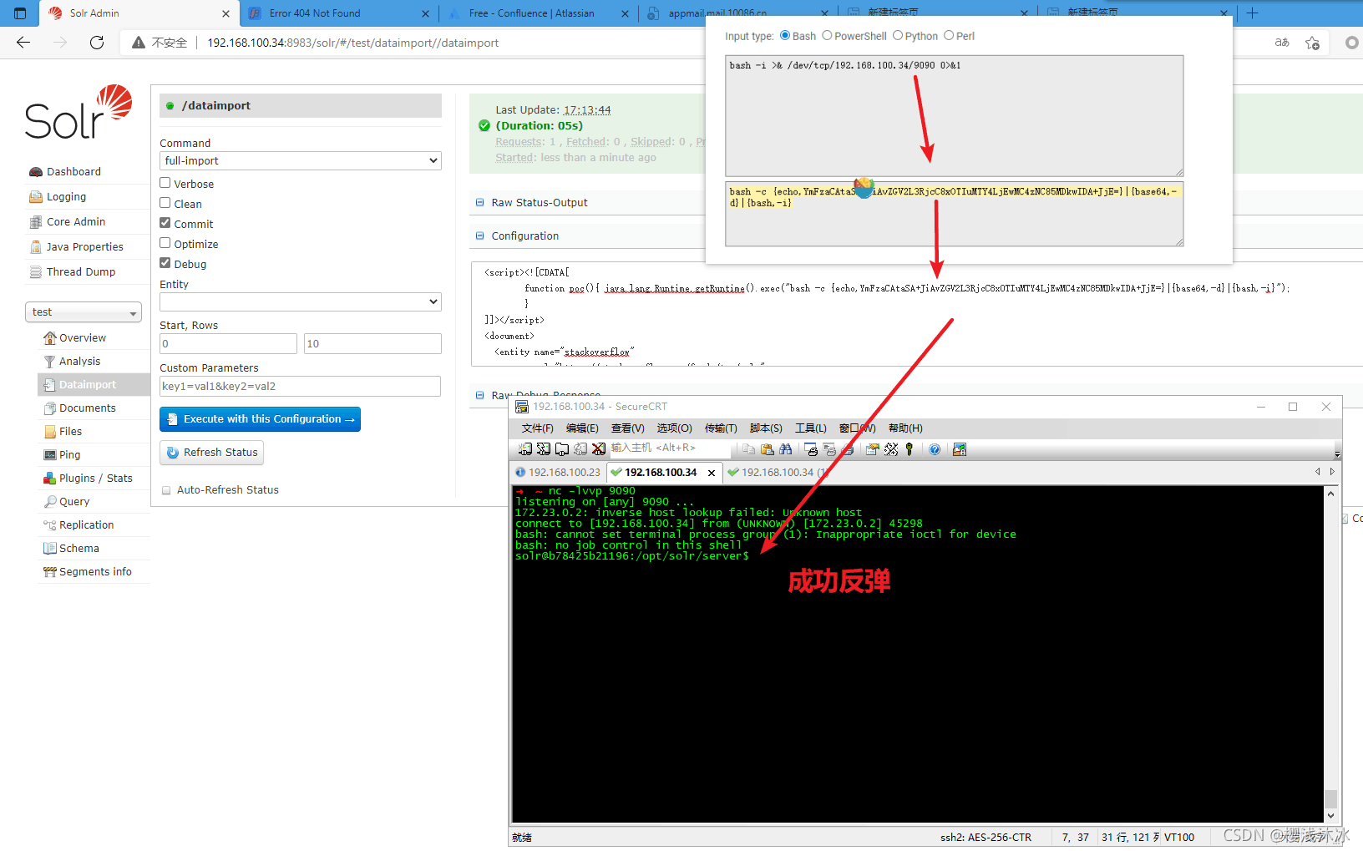This screenshot has width=1363, height=851.
Task: Open 编辑(E) menu in SecureCRT
Action: [582, 428]
